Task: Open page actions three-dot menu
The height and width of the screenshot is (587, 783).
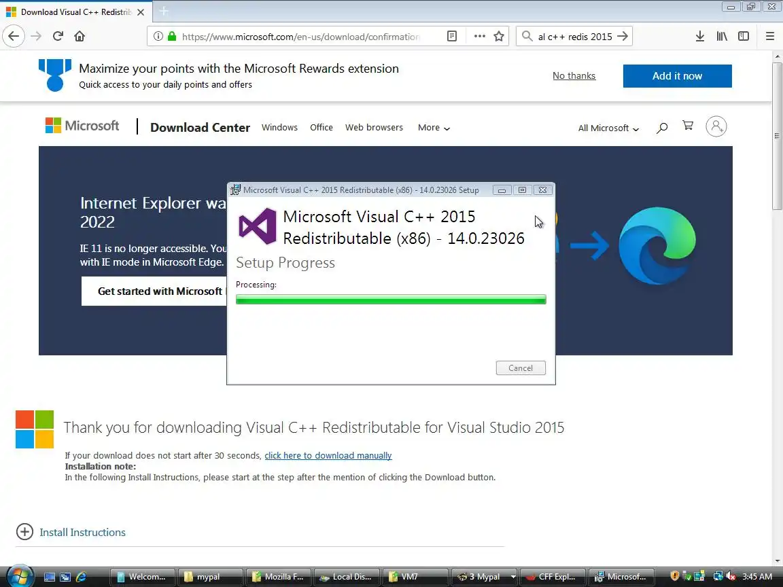Action: point(479,36)
